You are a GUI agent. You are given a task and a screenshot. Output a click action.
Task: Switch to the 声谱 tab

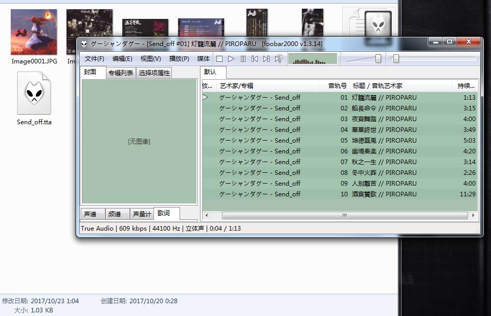coord(93,214)
